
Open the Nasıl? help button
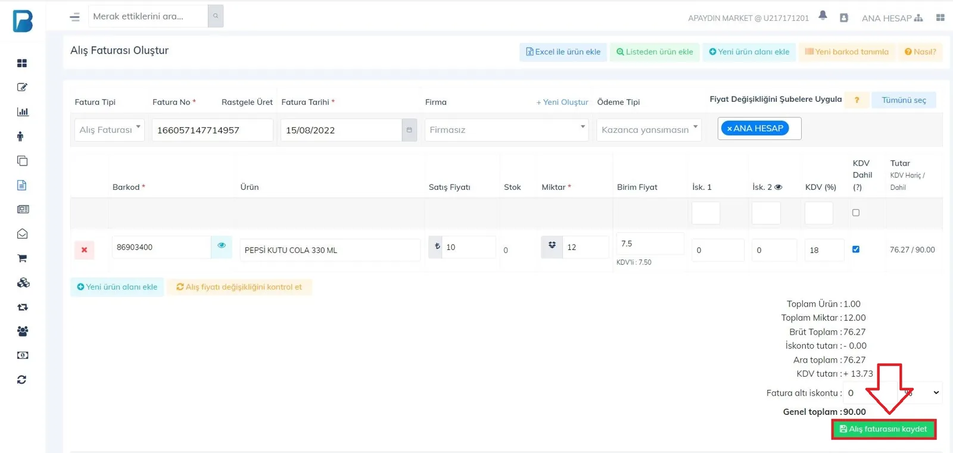[x=920, y=52]
